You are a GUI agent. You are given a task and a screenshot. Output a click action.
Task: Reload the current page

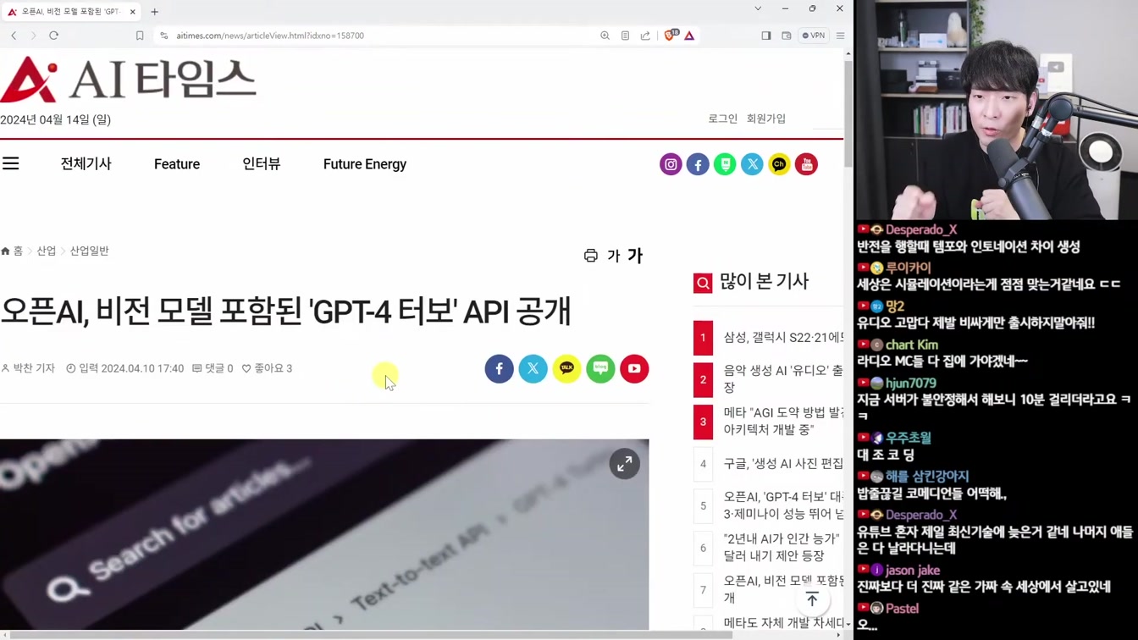[53, 36]
